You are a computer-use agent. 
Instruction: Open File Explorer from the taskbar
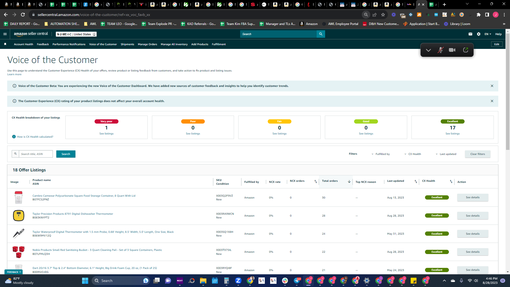[203, 281]
